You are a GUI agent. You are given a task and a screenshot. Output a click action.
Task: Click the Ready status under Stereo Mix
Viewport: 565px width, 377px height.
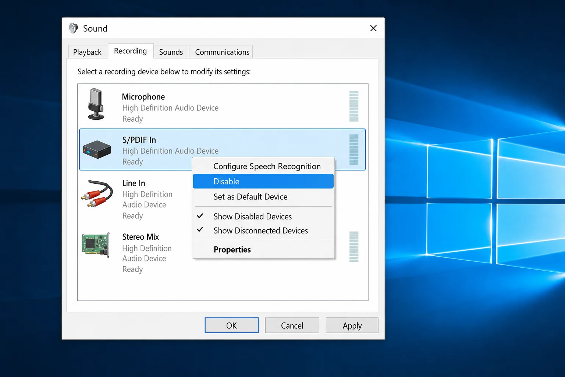pos(132,269)
